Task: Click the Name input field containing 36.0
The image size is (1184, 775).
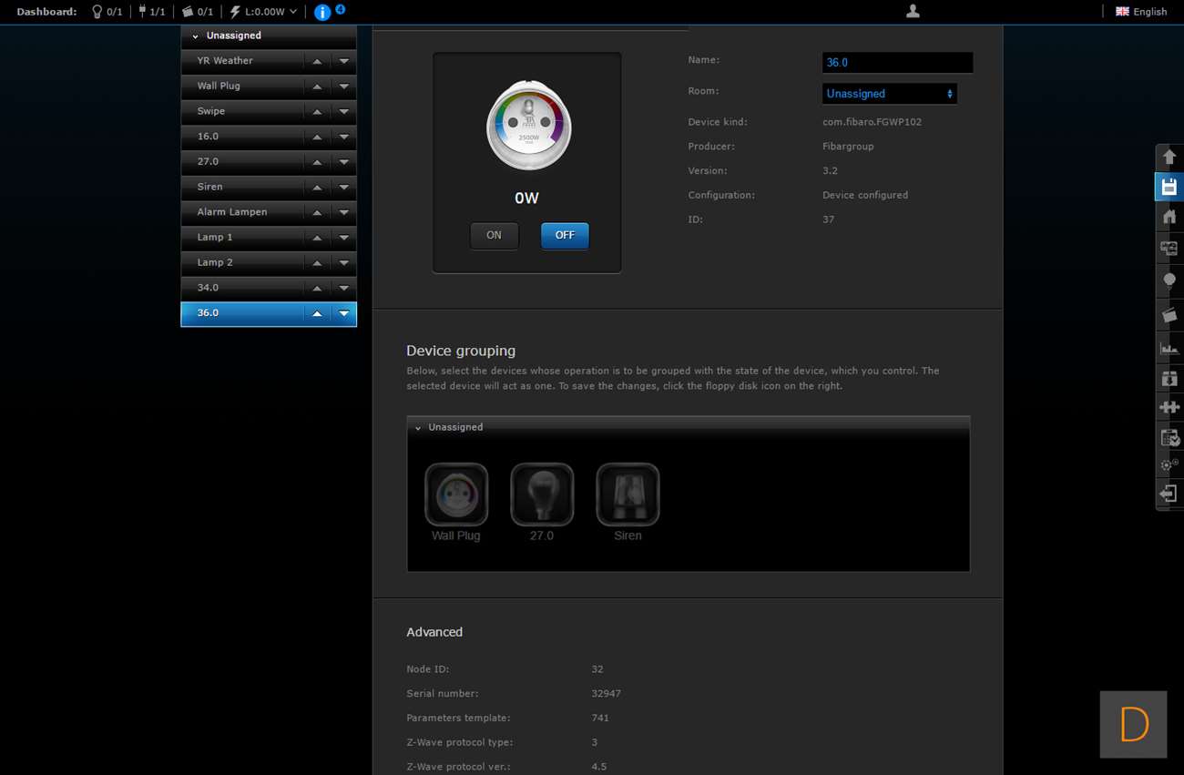Action: [896, 63]
